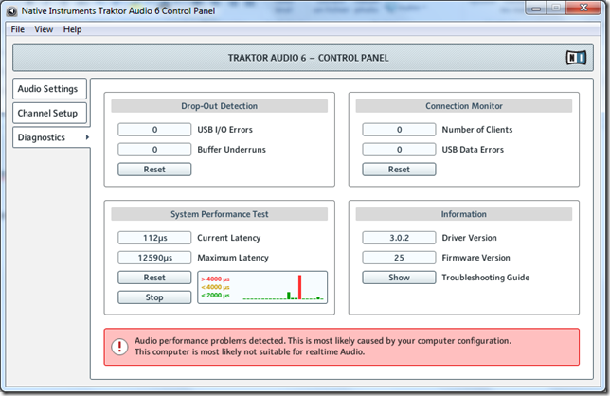Click the Driver Version value field

click(x=399, y=238)
